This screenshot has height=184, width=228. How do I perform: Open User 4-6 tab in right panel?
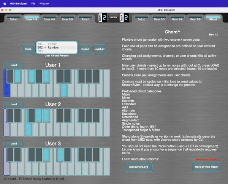177,19
